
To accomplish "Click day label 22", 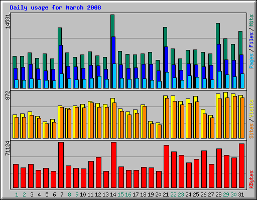I will 173,194.
